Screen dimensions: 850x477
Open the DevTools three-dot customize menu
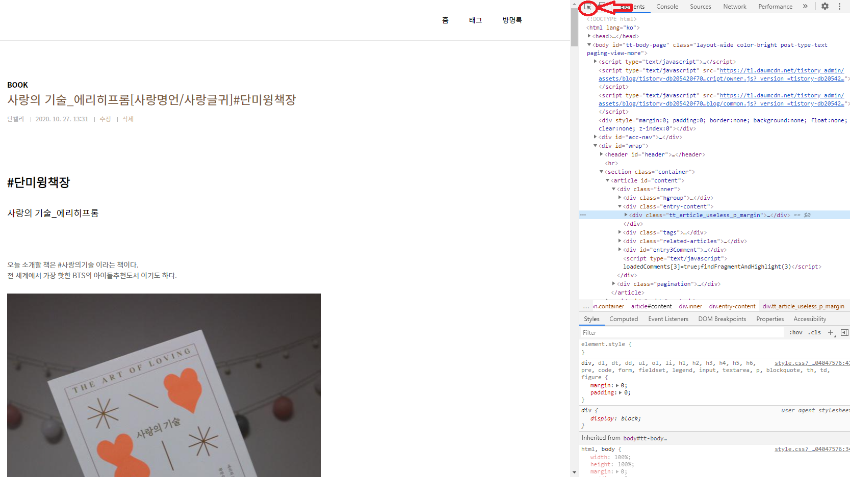point(839,7)
